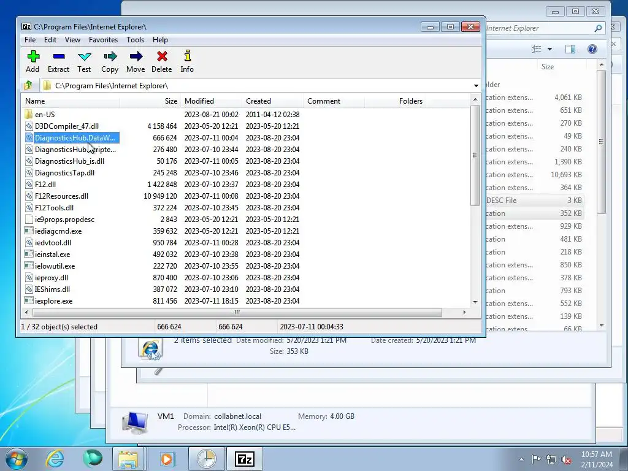Select DiagnosticsTap.dll file
The height and width of the screenshot is (471, 628).
pos(64,172)
